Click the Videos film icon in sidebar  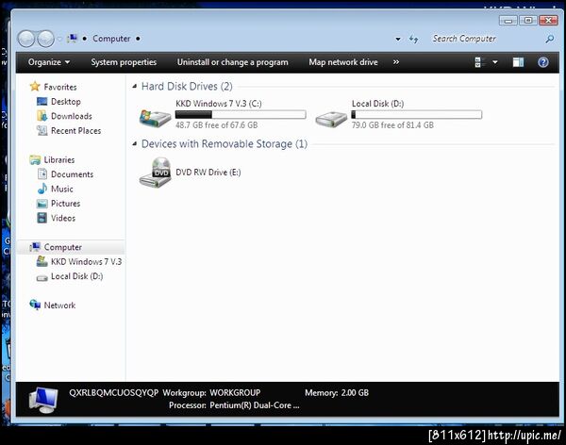pos(42,218)
